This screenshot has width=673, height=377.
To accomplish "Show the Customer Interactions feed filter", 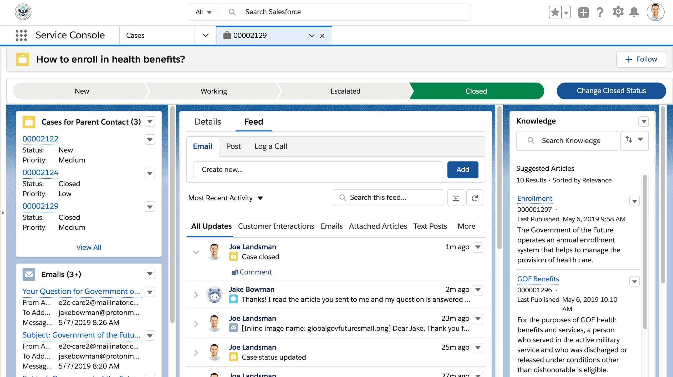I will (x=276, y=226).
